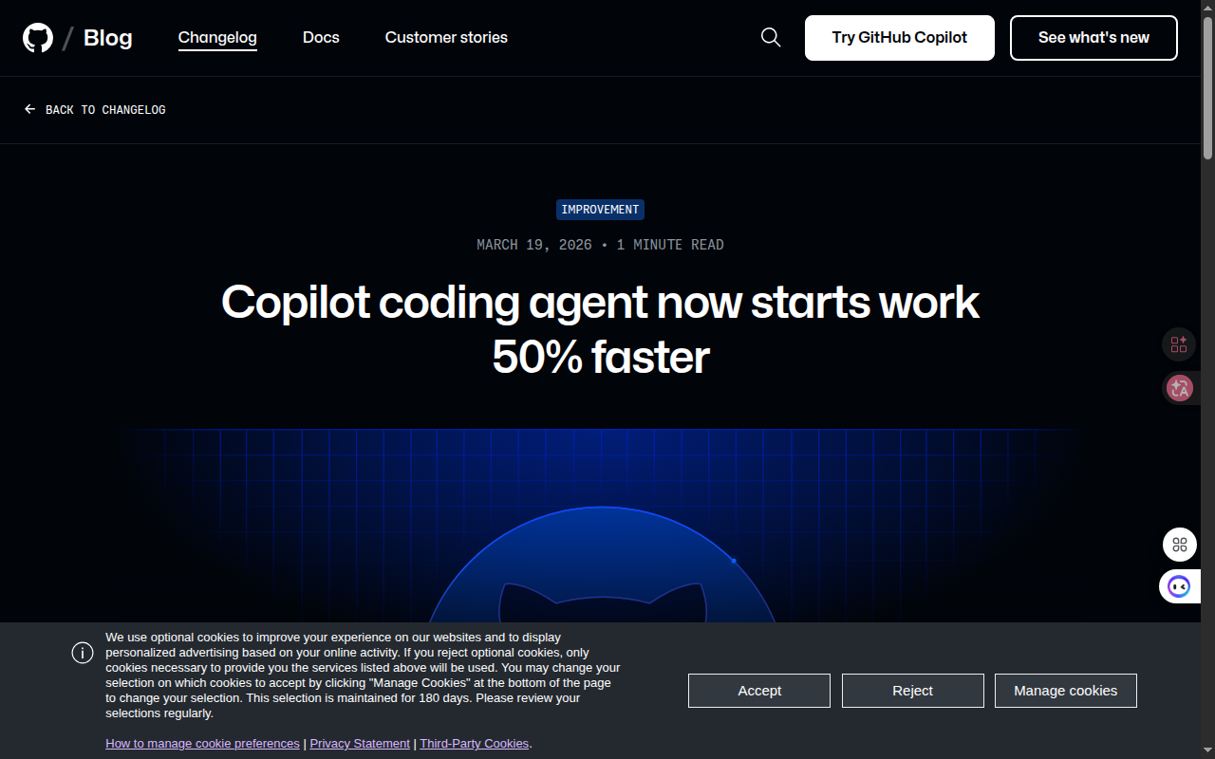Open the pink grid sparkle extension icon

[1179, 344]
